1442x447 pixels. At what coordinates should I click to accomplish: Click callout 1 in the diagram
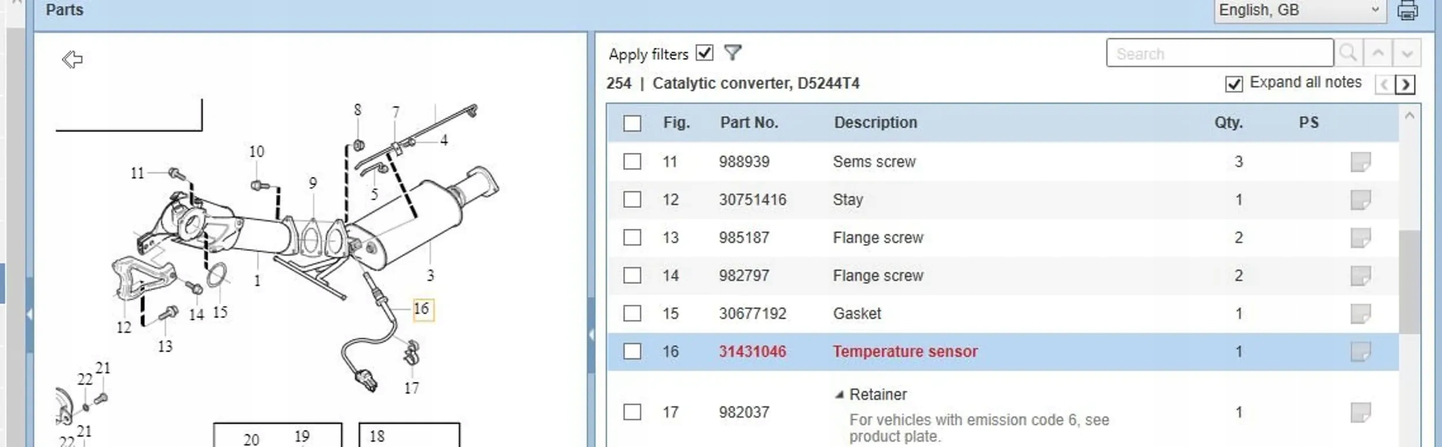point(257,281)
